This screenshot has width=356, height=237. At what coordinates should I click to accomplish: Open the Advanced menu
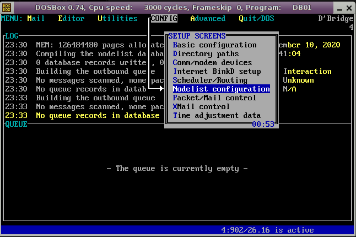click(x=208, y=18)
